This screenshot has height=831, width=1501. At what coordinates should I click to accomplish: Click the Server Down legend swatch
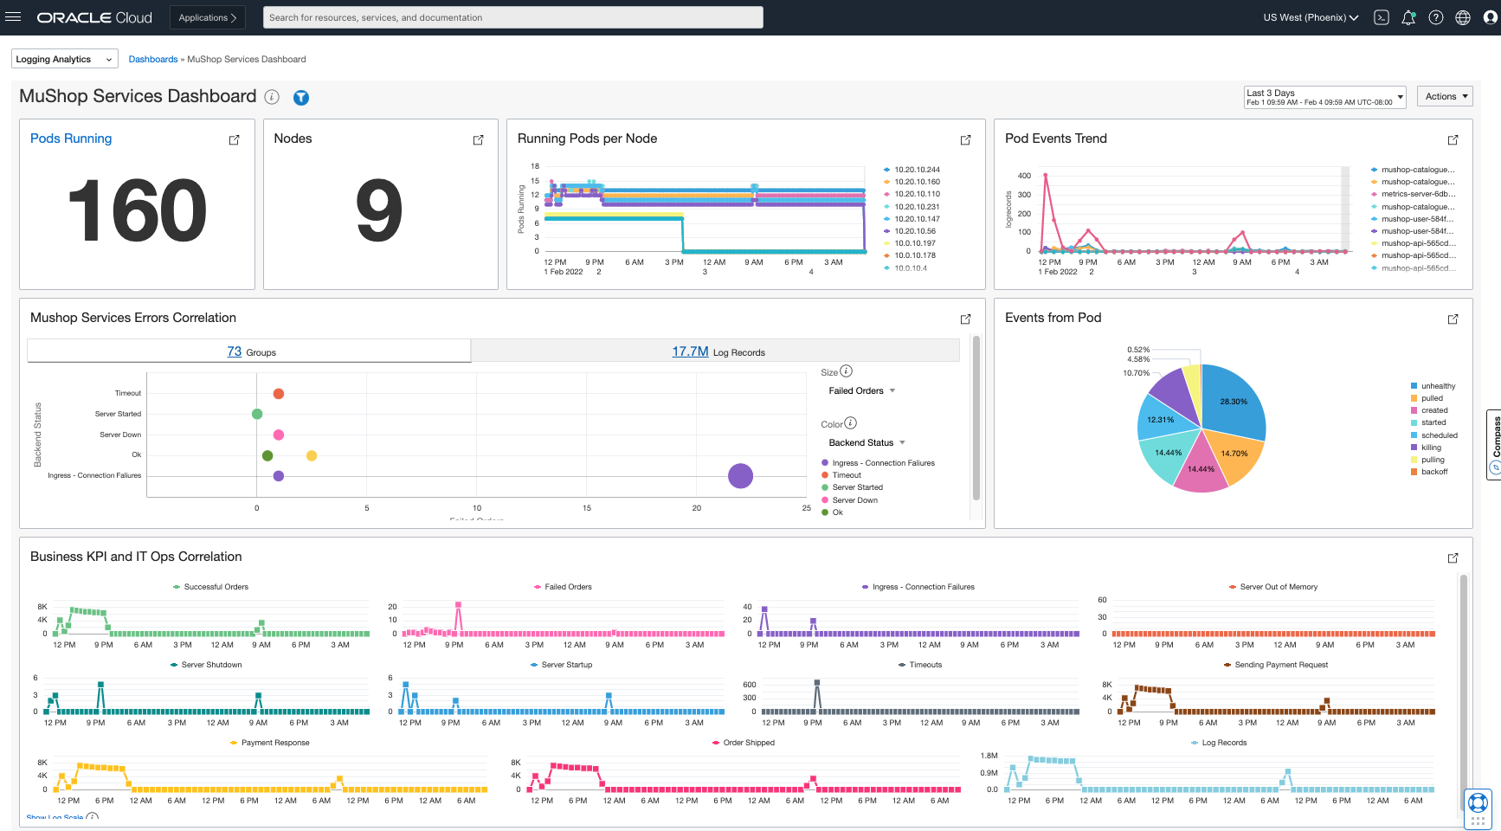coord(825,500)
